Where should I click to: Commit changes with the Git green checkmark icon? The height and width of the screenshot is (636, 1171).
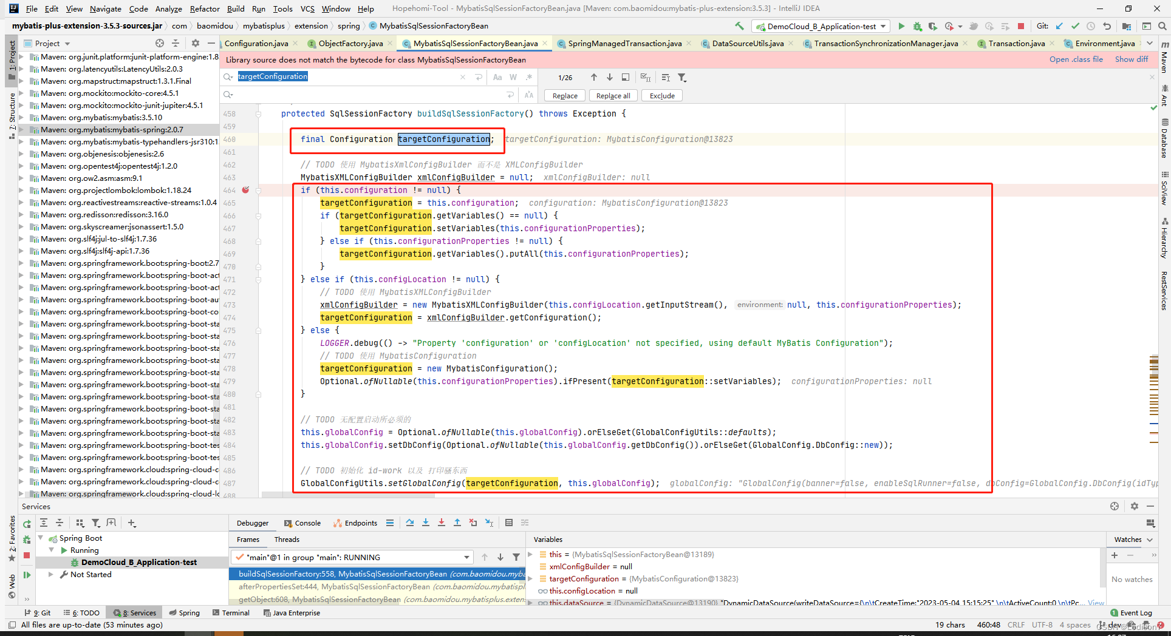pyautogui.click(x=1075, y=26)
